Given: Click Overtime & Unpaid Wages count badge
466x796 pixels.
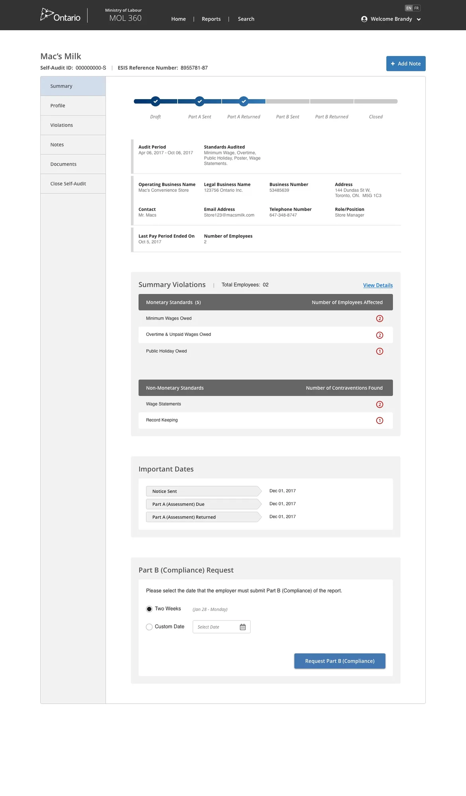Looking at the screenshot, I should tap(380, 335).
